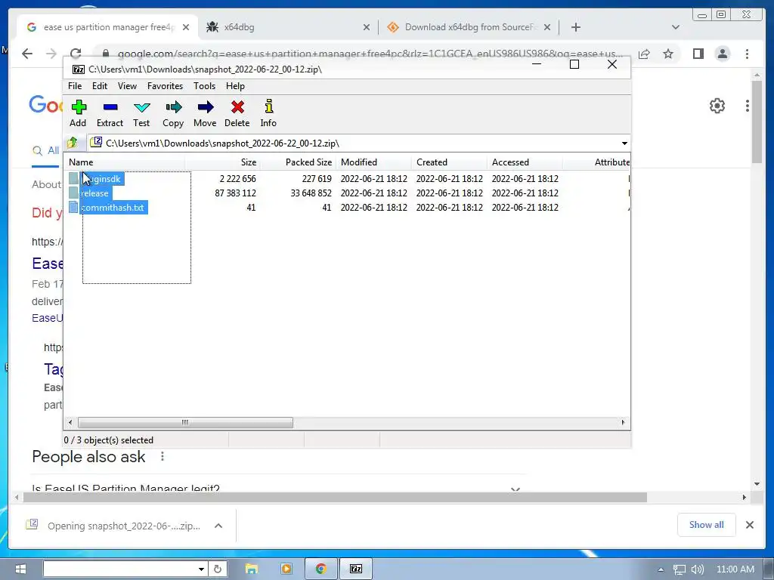Click the release folder size 87 383 112
Image resolution: width=774 pixels, height=580 pixels.
tap(236, 193)
